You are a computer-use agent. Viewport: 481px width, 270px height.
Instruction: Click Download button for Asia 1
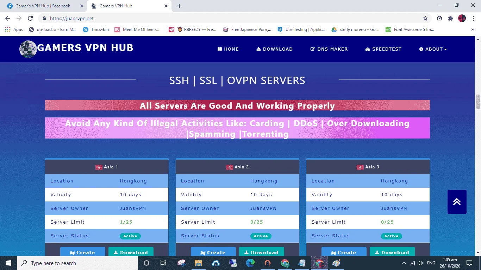(131, 252)
